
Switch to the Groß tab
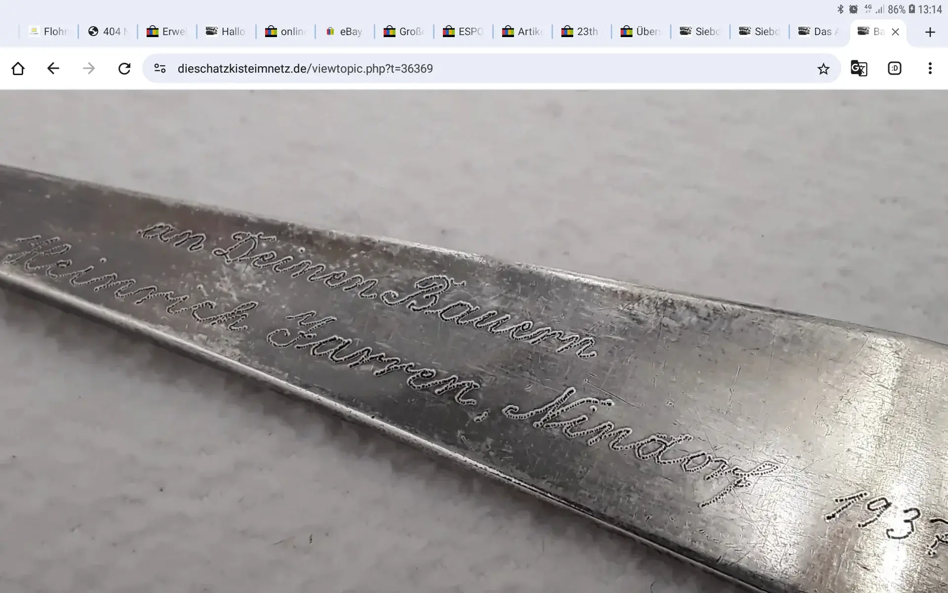tap(404, 32)
